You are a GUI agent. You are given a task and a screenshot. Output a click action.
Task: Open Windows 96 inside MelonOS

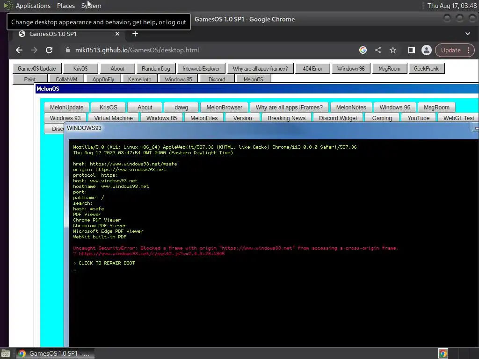tap(395, 108)
